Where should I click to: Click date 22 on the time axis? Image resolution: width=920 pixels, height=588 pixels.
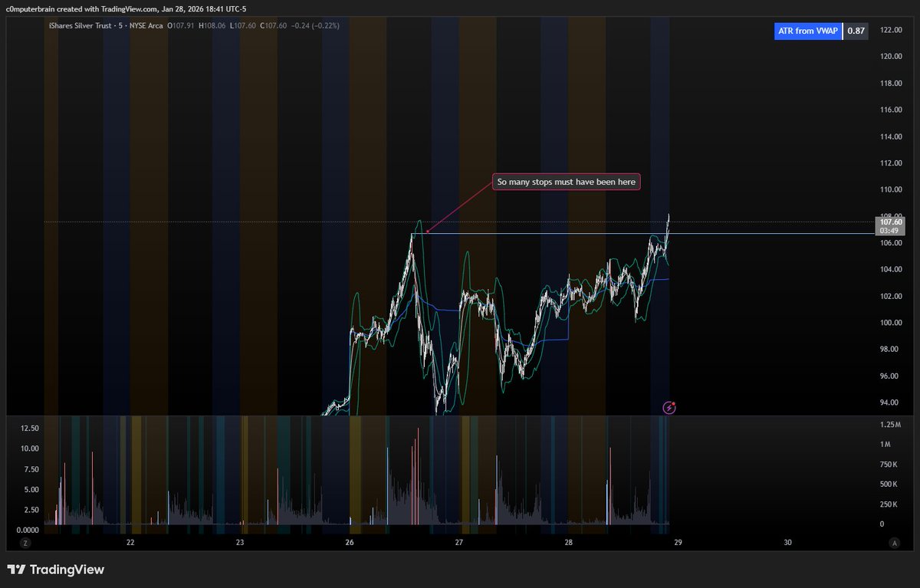tap(130, 543)
